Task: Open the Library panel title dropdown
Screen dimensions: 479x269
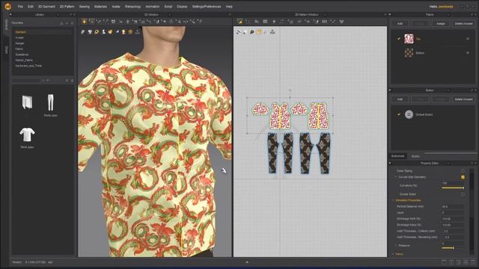Action: click(58, 14)
